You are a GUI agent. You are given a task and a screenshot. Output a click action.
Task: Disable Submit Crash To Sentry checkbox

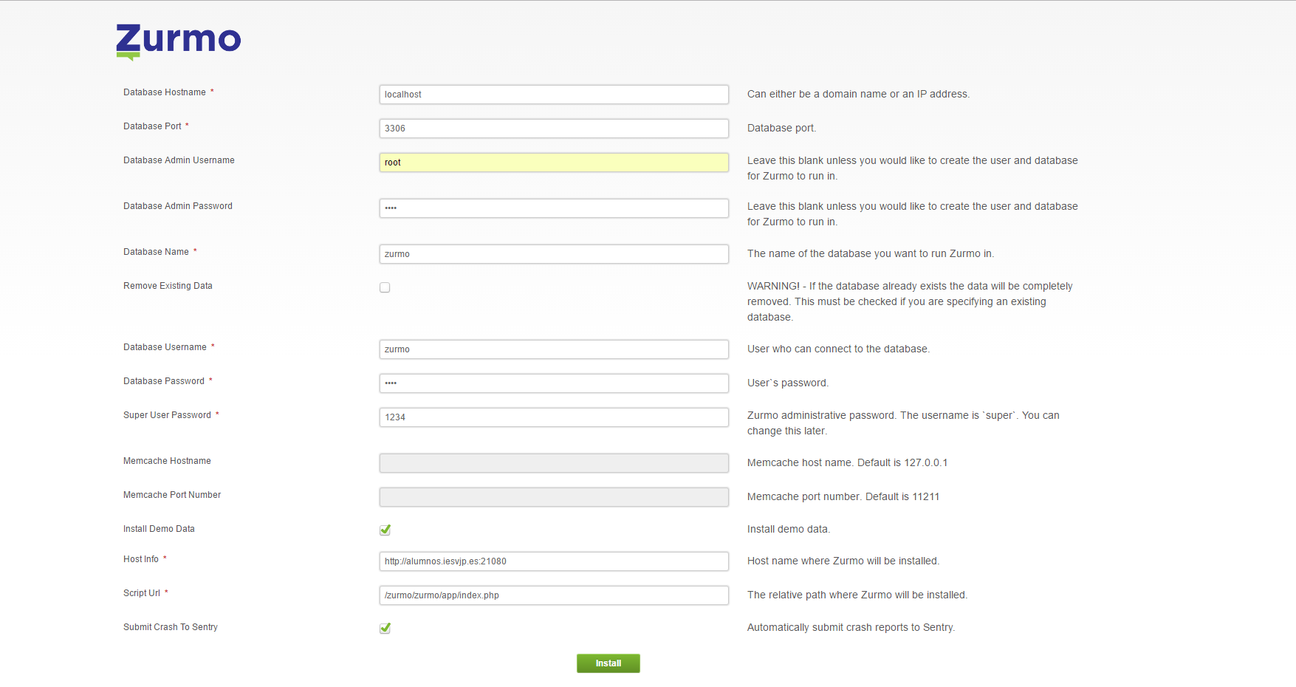pyautogui.click(x=385, y=628)
